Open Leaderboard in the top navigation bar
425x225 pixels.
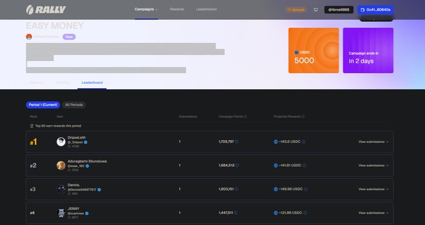coord(206,9)
